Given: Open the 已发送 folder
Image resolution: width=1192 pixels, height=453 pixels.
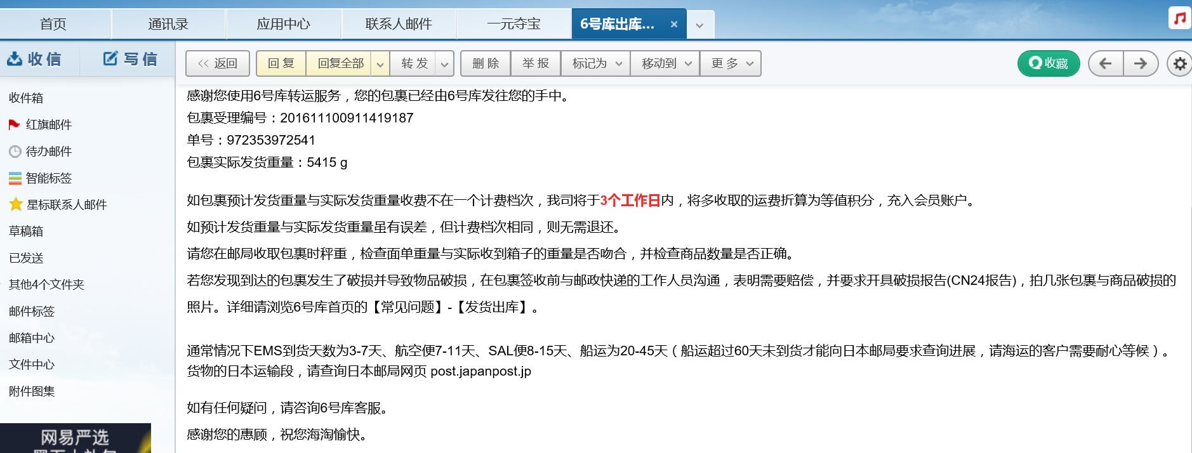Looking at the screenshot, I should coord(26,258).
